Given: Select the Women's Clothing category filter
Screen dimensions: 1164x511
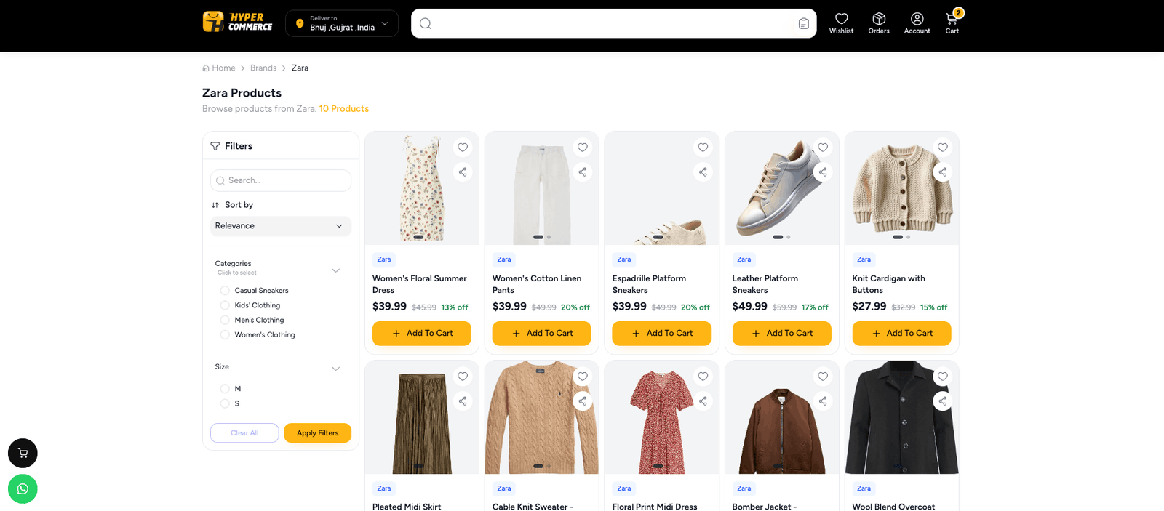Looking at the screenshot, I should 225,335.
